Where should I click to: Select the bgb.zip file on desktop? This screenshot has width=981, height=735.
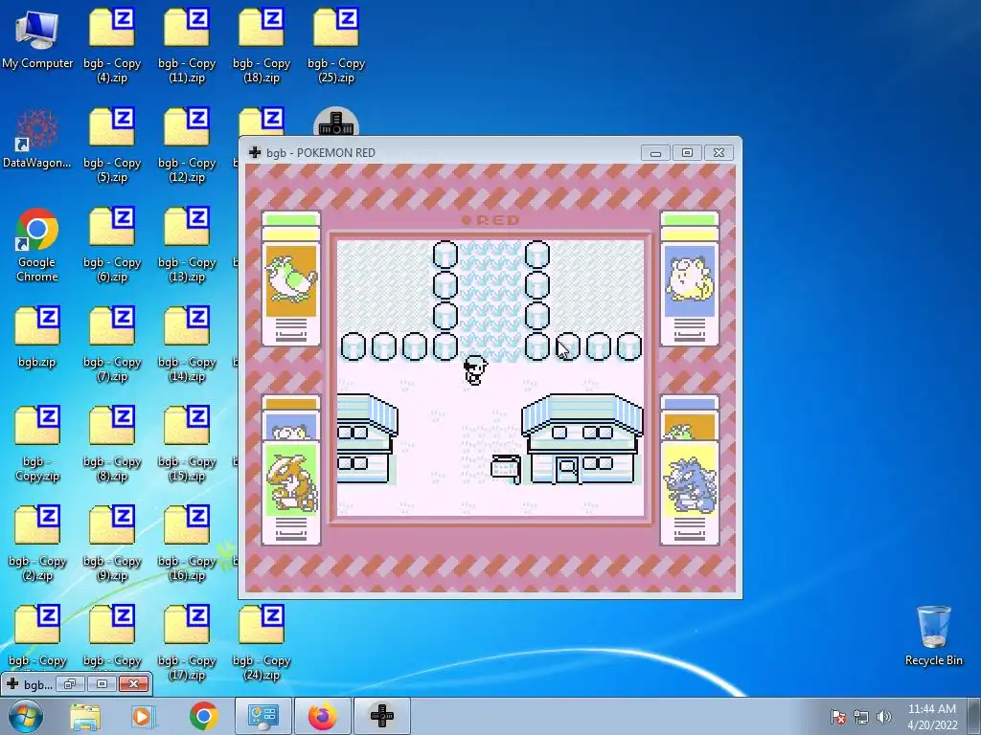tap(37, 336)
